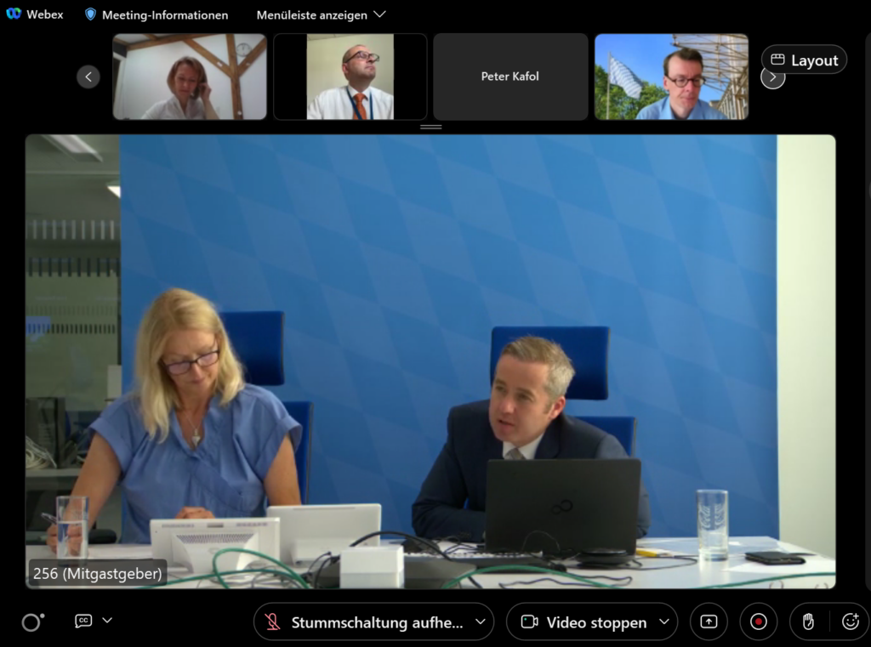Open the Layout options button

point(804,60)
